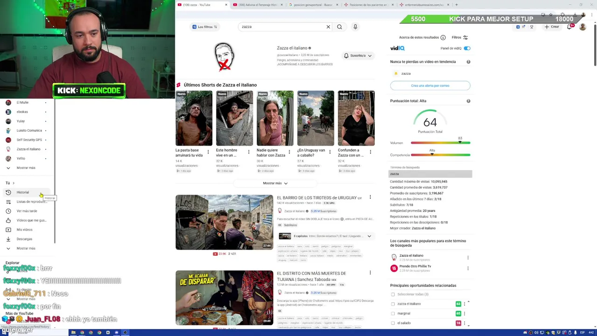This screenshot has width=597, height=336.
Task: Open Videos que me gustan
Action: point(26,220)
